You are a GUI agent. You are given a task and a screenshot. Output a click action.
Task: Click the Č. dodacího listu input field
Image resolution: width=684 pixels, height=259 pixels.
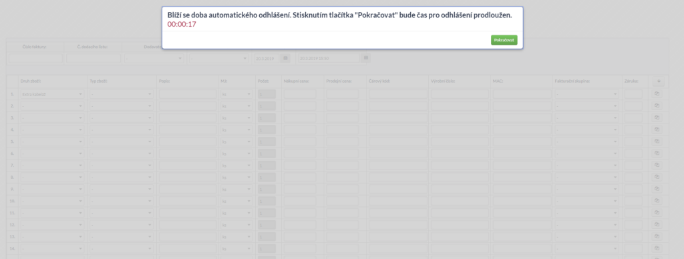[x=94, y=59]
